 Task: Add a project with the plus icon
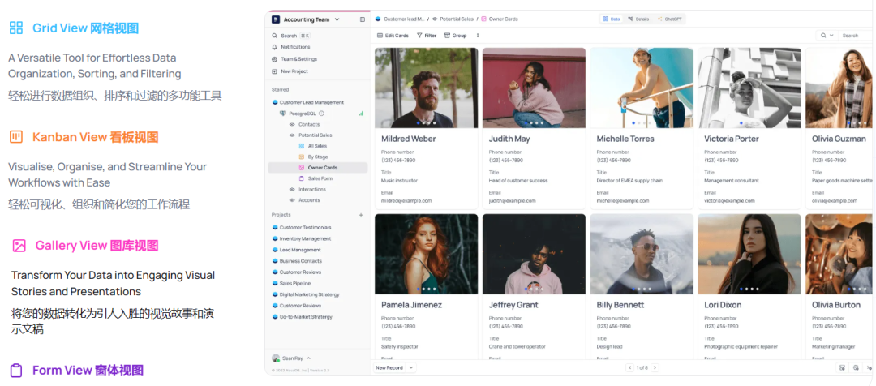pyautogui.click(x=361, y=215)
